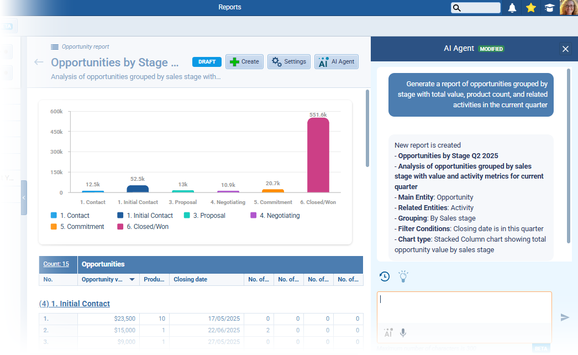Toggle the Proposal legend entry
Screen dimensions: 578x355
[x=209, y=216]
